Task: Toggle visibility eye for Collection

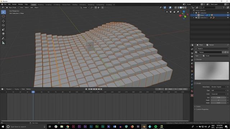Action: coord(228,13)
